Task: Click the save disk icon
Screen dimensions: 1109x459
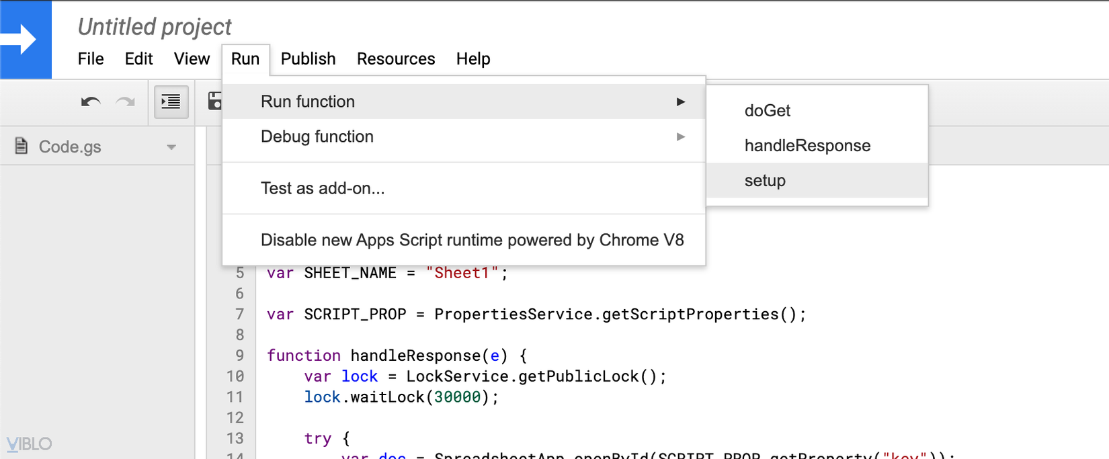Action: pyautogui.click(x=215, y=101)
